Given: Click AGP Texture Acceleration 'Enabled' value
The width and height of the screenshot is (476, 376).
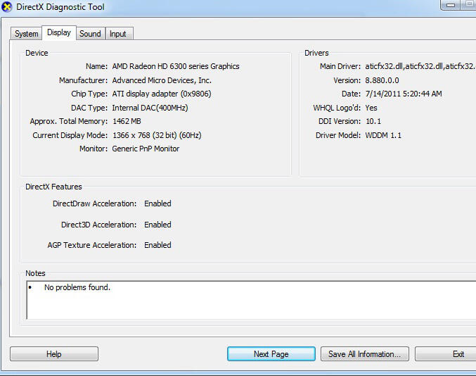Looking at the screenshot, I should (157, 245).
